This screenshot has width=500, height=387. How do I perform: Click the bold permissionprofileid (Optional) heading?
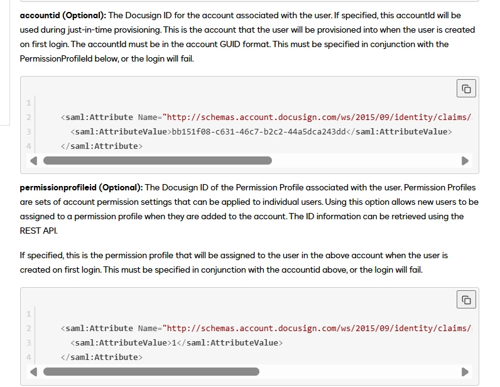coord(81,187)
